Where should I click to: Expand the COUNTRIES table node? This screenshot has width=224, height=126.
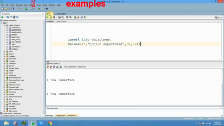point(7,28)
